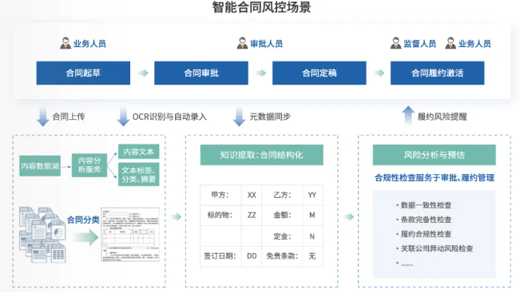The height and width of the screenshot is (293, 520).
Task: Click the ZZ value cell
Action: 252,215
